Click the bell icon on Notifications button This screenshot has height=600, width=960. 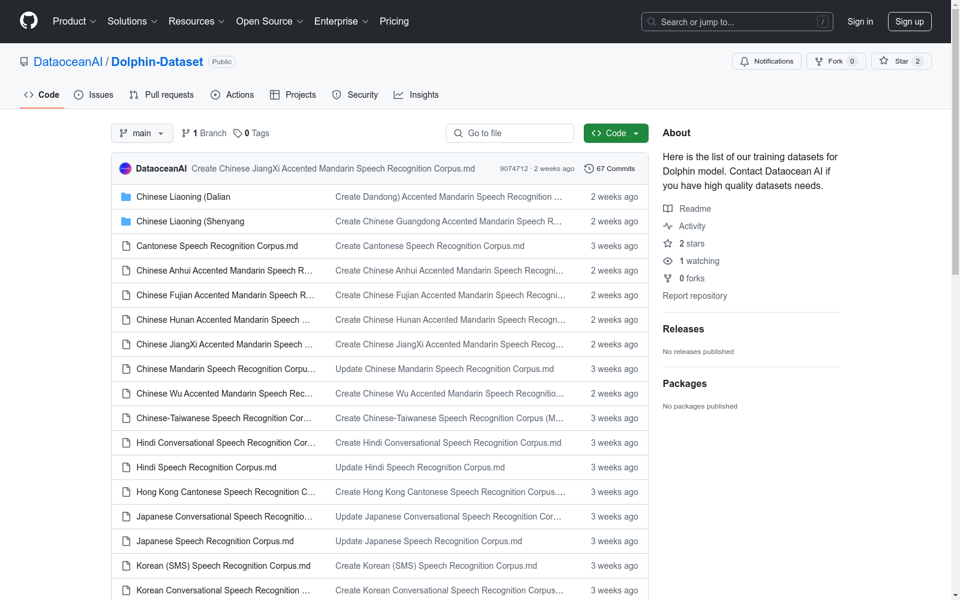pyautogui.click(x=745, y=61)
